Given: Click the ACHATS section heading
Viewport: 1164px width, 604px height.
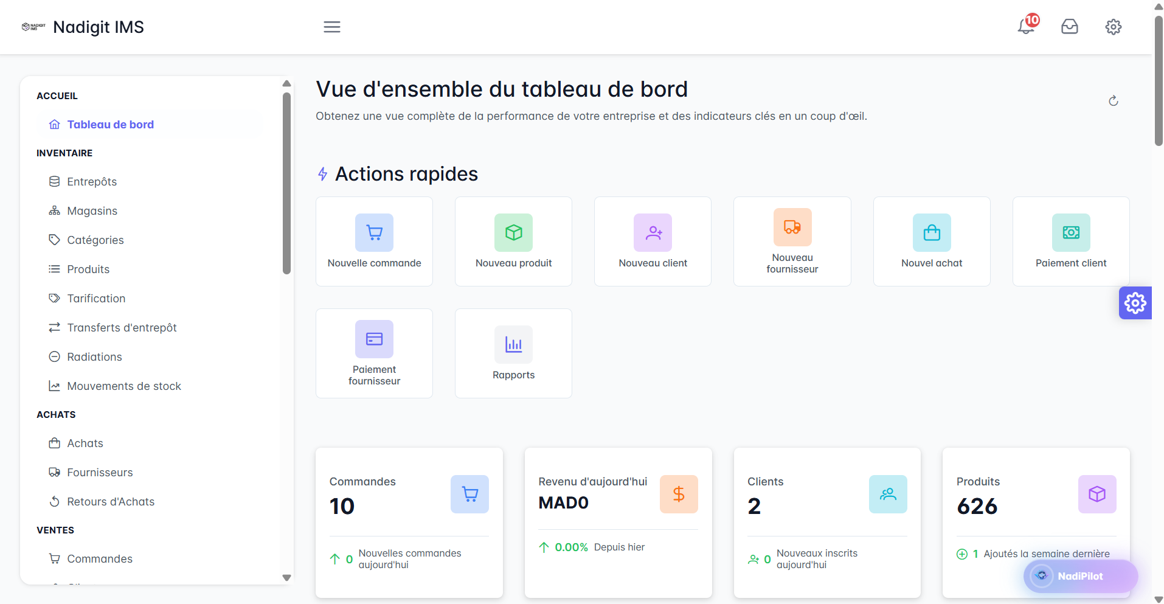Looking at the screenshot, I should click(x=56, y=415).
